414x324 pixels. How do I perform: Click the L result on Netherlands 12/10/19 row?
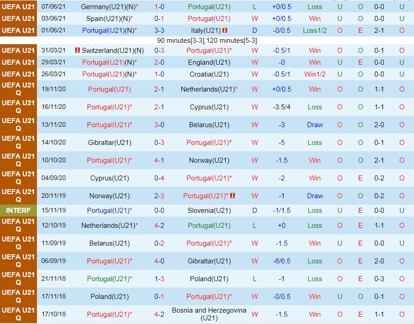pos(254,226)
